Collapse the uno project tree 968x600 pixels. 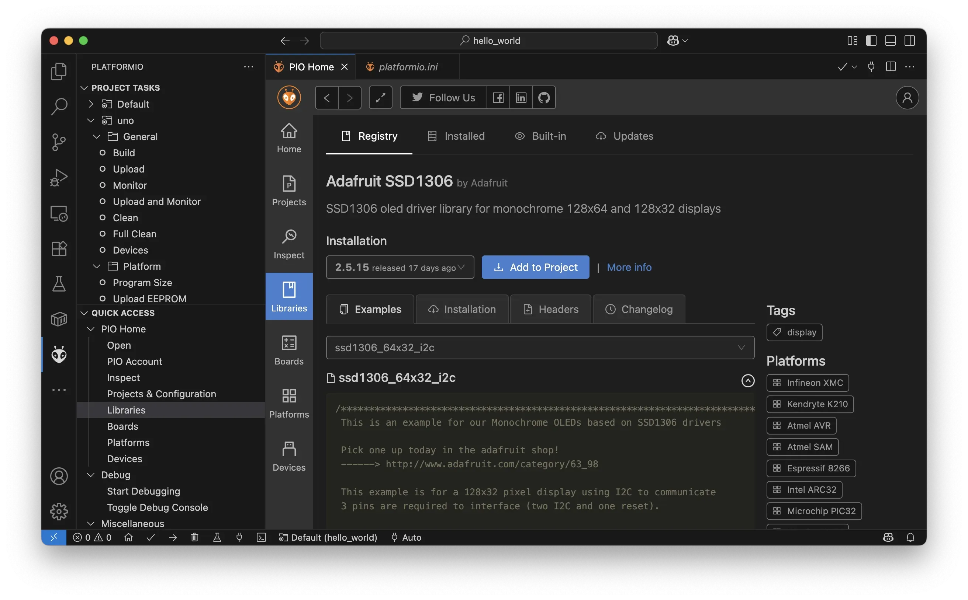90,120
